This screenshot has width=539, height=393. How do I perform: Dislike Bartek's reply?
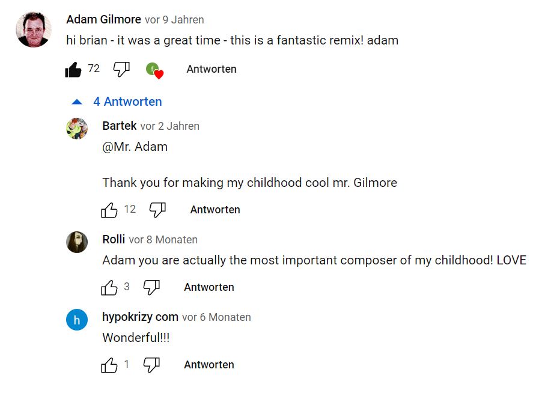pos(157,210)
